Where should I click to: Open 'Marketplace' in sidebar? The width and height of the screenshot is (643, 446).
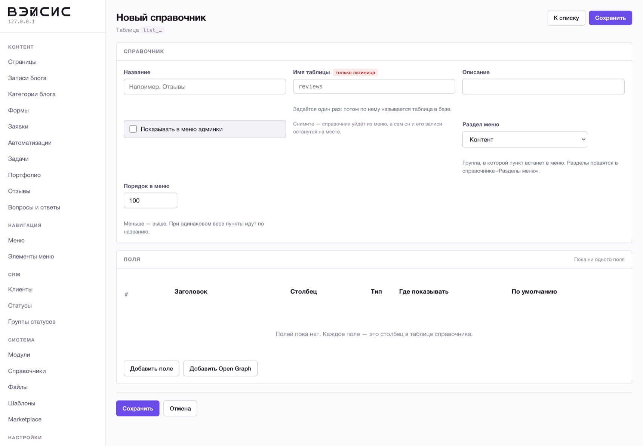click(25, 419)
